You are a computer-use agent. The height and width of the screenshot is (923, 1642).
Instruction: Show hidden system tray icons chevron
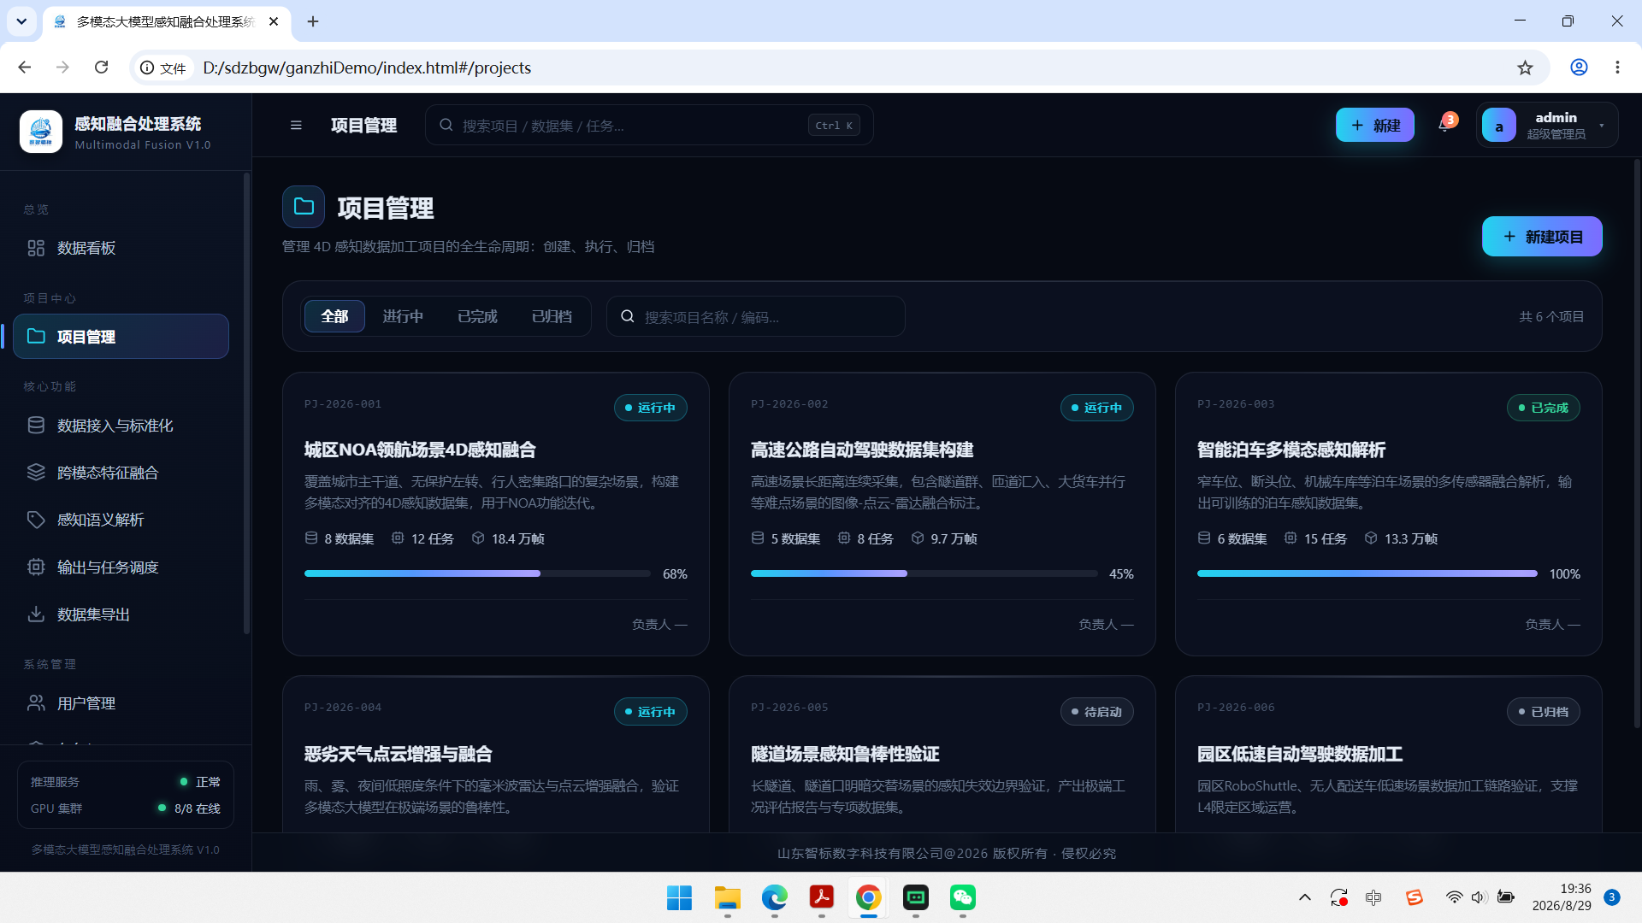(x=1305, y=897)
